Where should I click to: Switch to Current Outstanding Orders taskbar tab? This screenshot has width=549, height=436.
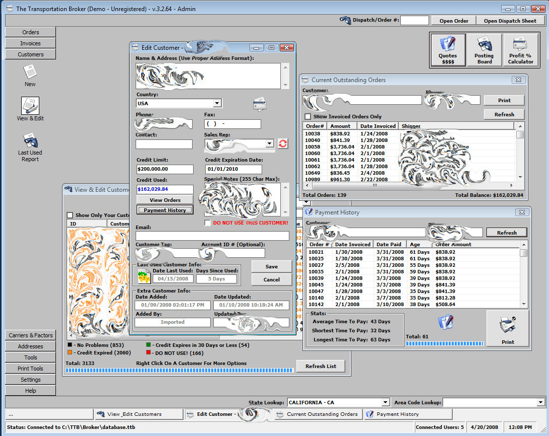[x=318, y=414]
